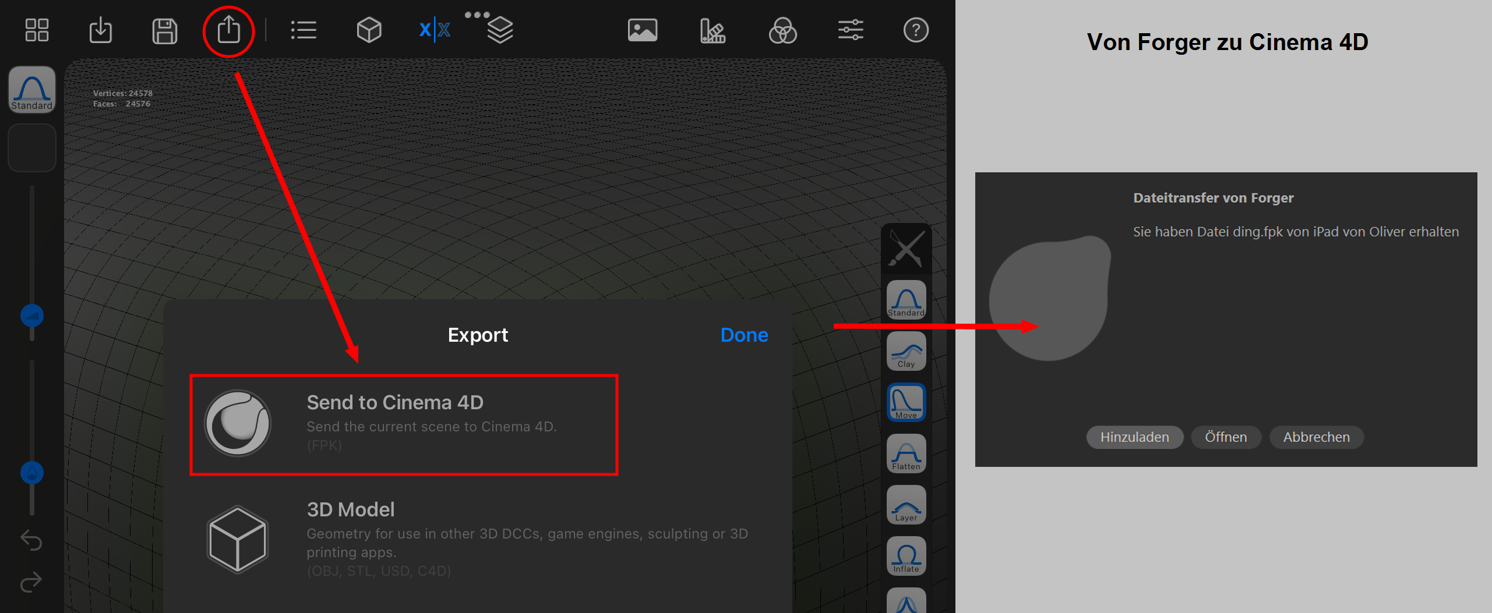The height and width of the screenshot is (613, 1492).
Task: Toggle the X symmetry icon
Action: coord(435,30)
